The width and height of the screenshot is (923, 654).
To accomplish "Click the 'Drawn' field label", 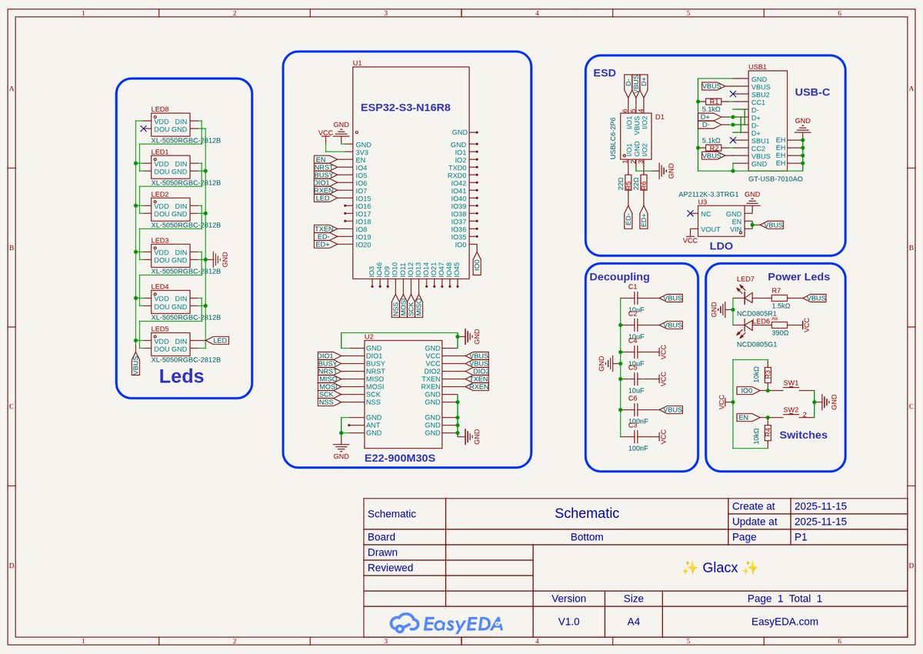I will (382, 552).
